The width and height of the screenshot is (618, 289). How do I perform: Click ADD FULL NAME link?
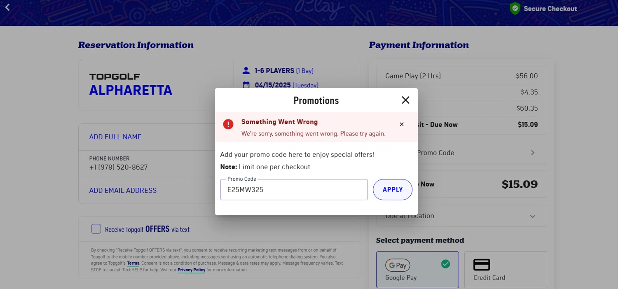pos(115,137)
